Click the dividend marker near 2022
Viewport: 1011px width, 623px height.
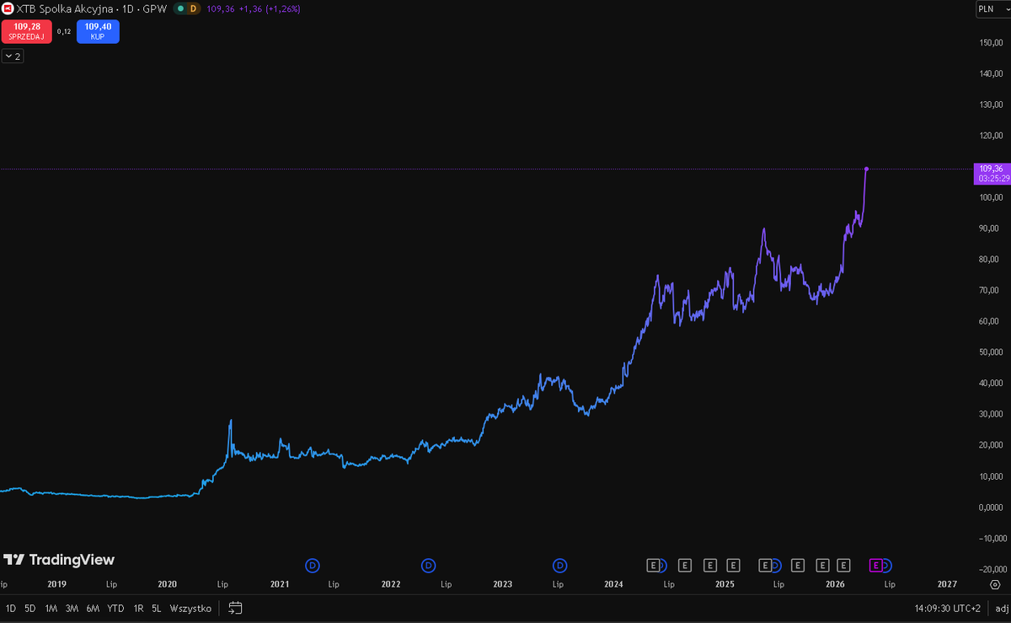pyautogui.click(x=428, y=565)
